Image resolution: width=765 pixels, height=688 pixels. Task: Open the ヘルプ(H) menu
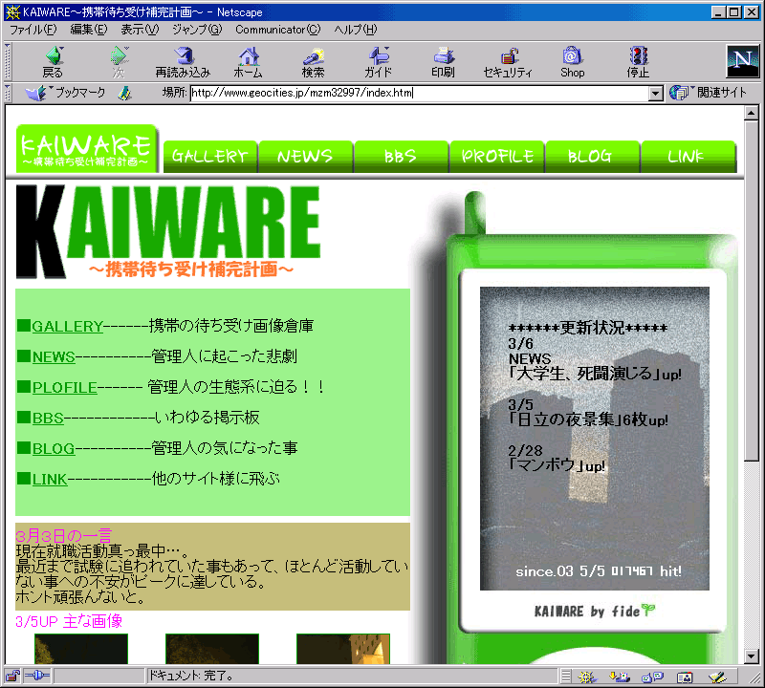356,30
